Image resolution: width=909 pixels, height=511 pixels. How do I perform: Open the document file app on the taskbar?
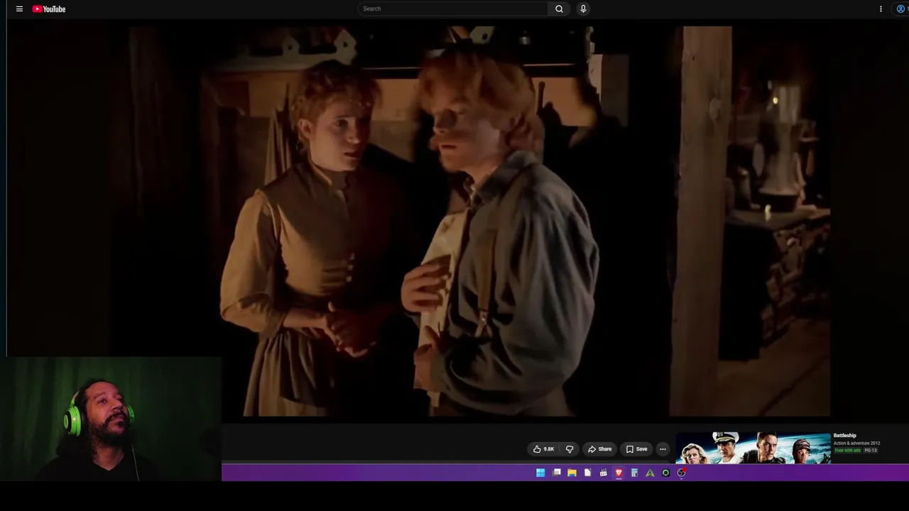click(587, 473)
